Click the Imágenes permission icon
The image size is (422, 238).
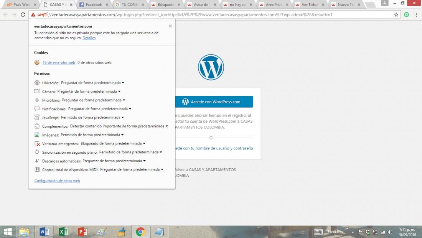pos(37,135)
